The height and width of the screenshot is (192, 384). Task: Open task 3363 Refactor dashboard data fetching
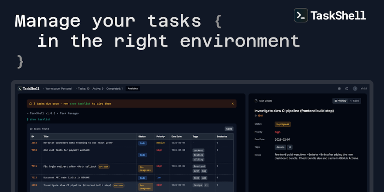pos(78,143)
